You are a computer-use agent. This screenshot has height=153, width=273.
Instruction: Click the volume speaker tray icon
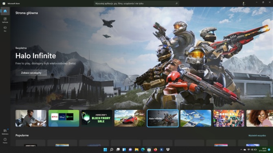pos(252,149)
